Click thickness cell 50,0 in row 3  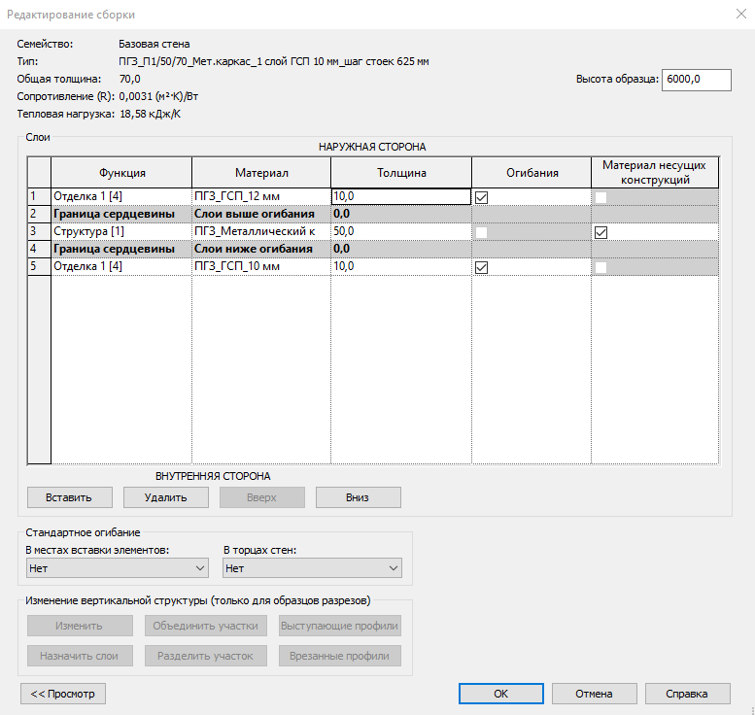(x=400, y=231)
